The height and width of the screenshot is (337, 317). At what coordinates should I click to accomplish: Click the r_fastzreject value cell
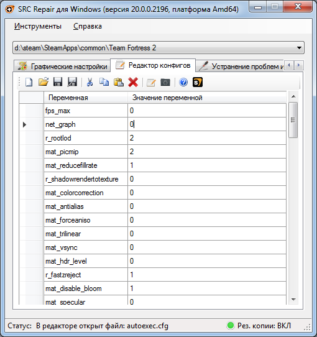click(207, 275)
